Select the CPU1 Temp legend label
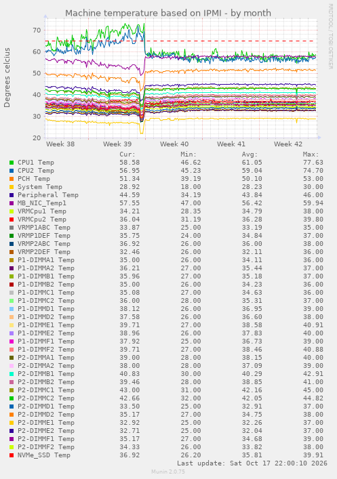The height and width of the screenshot is (479, 337). tap(36, 163)
